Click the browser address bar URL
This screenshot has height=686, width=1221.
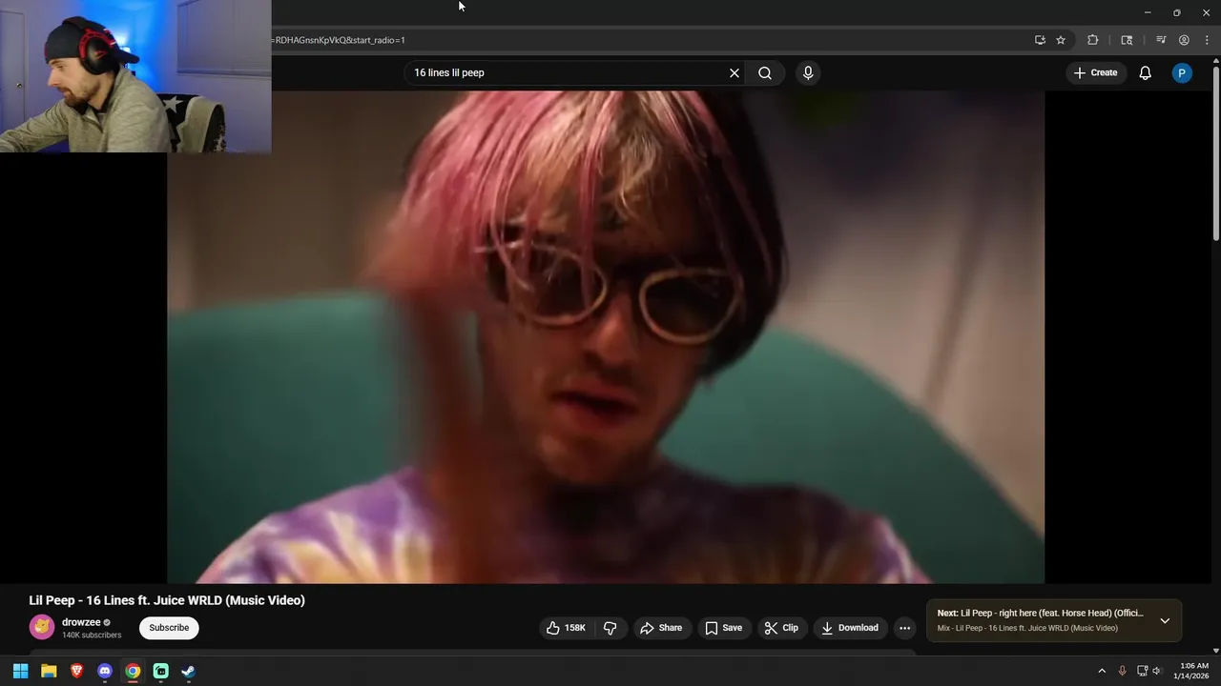(x=339, y=40)
